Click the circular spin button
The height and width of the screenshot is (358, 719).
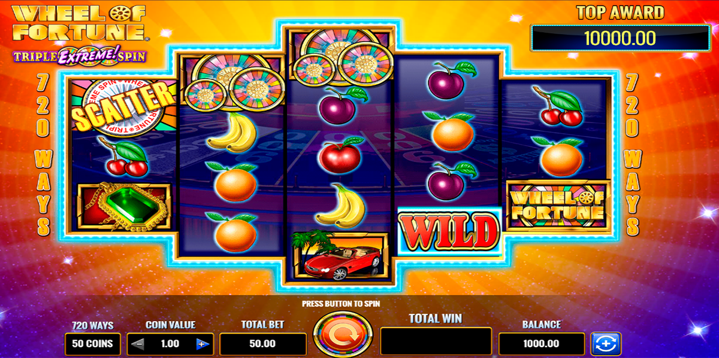point(343,334)
